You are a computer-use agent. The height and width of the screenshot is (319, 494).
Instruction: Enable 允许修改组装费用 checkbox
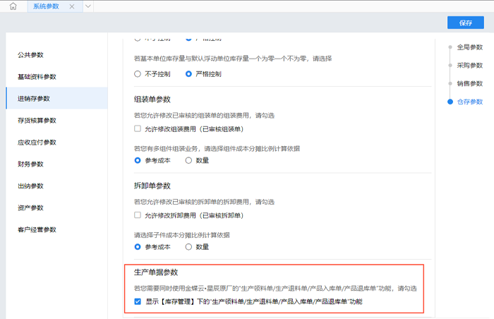tap(138, 129)
